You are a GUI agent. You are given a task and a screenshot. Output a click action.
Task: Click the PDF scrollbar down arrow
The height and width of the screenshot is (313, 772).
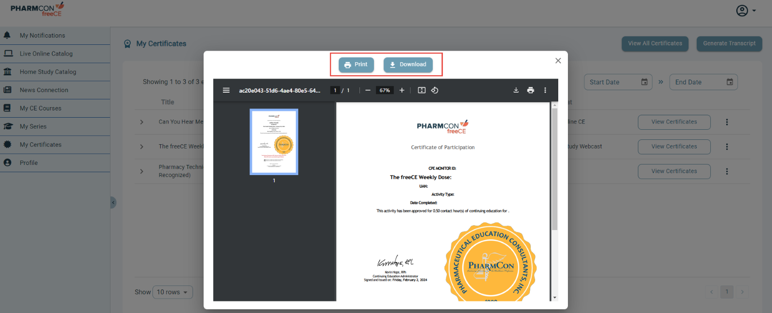click(554, 298)
